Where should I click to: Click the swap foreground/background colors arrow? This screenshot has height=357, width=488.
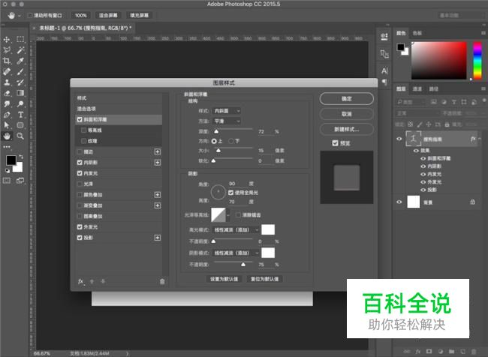21,157
